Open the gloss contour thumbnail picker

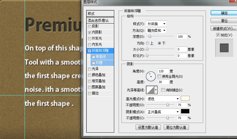pyautogui.click(x=150, y=90)
